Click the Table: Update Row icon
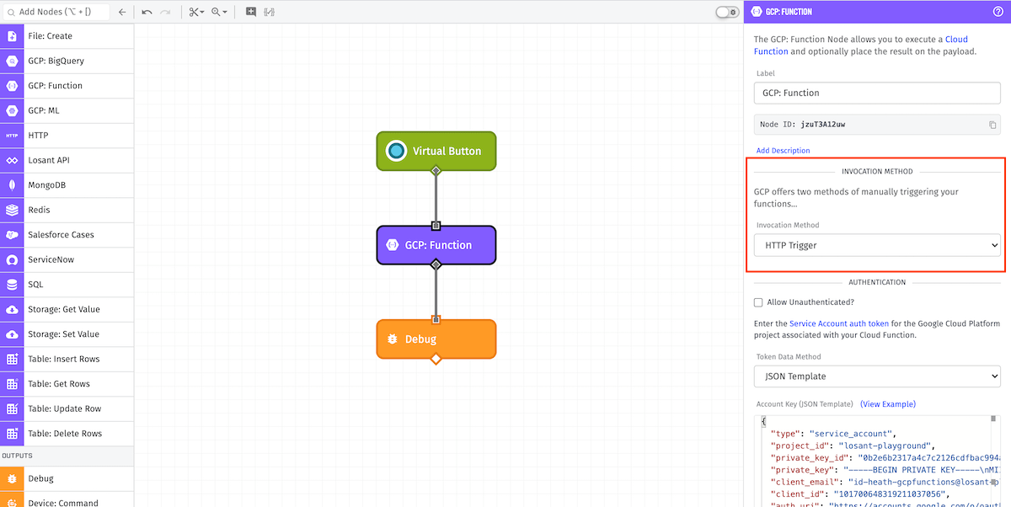 pyautogui.click(x=12, y=408)
